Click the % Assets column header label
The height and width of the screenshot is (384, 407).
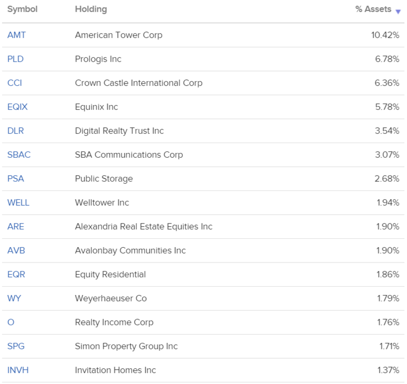[373, 9]
